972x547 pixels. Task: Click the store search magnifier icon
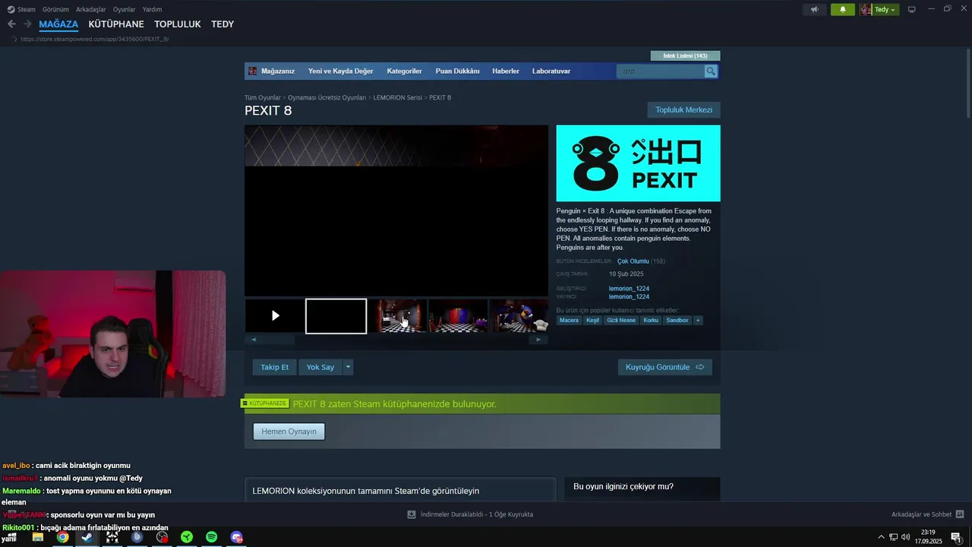(711, 71)
